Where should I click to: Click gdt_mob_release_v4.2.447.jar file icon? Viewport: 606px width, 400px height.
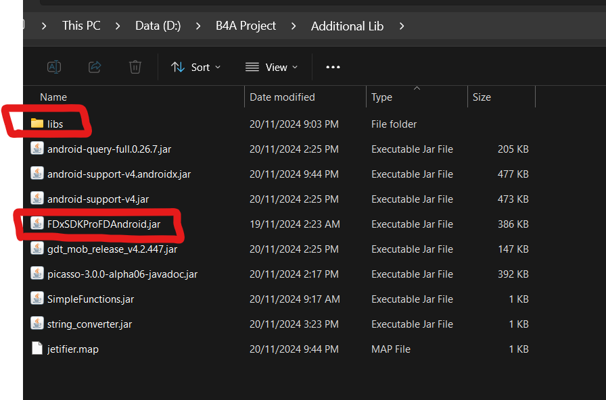(x=37, y=248)
